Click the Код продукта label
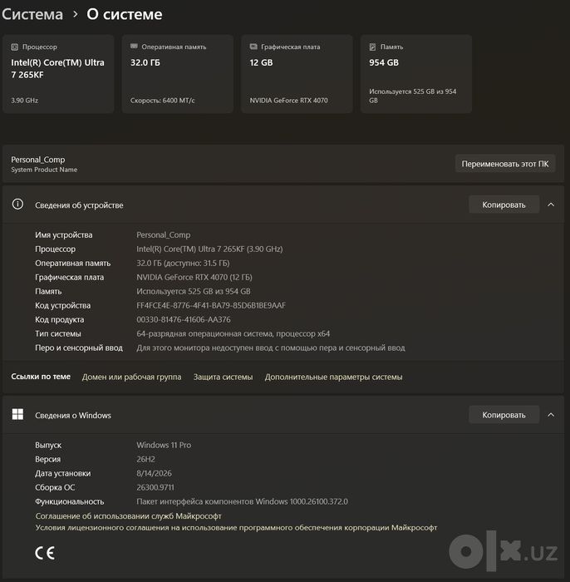 pos(59,319)
